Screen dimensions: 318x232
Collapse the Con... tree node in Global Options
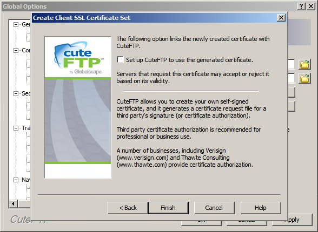tap(16, 50)
